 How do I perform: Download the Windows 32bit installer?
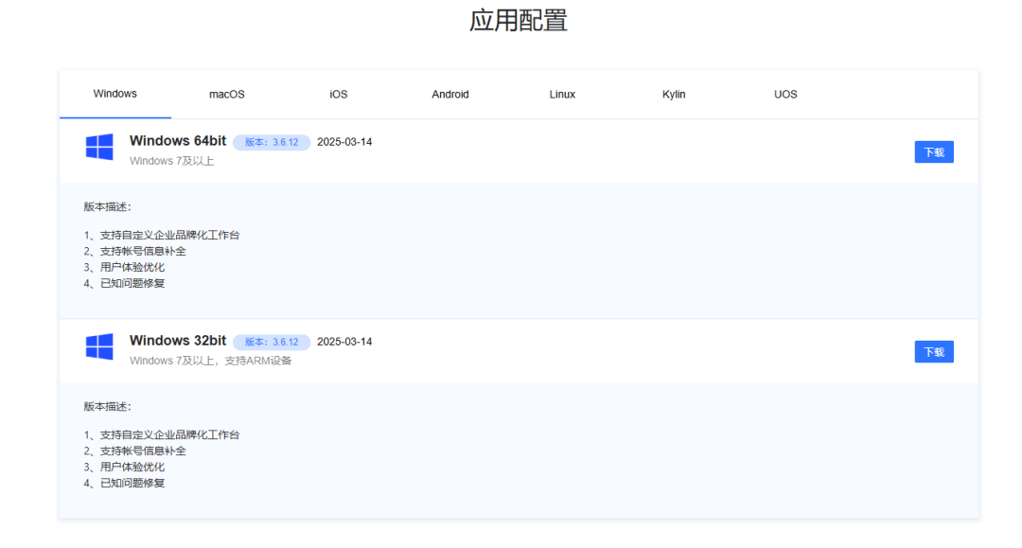point(934,352)
